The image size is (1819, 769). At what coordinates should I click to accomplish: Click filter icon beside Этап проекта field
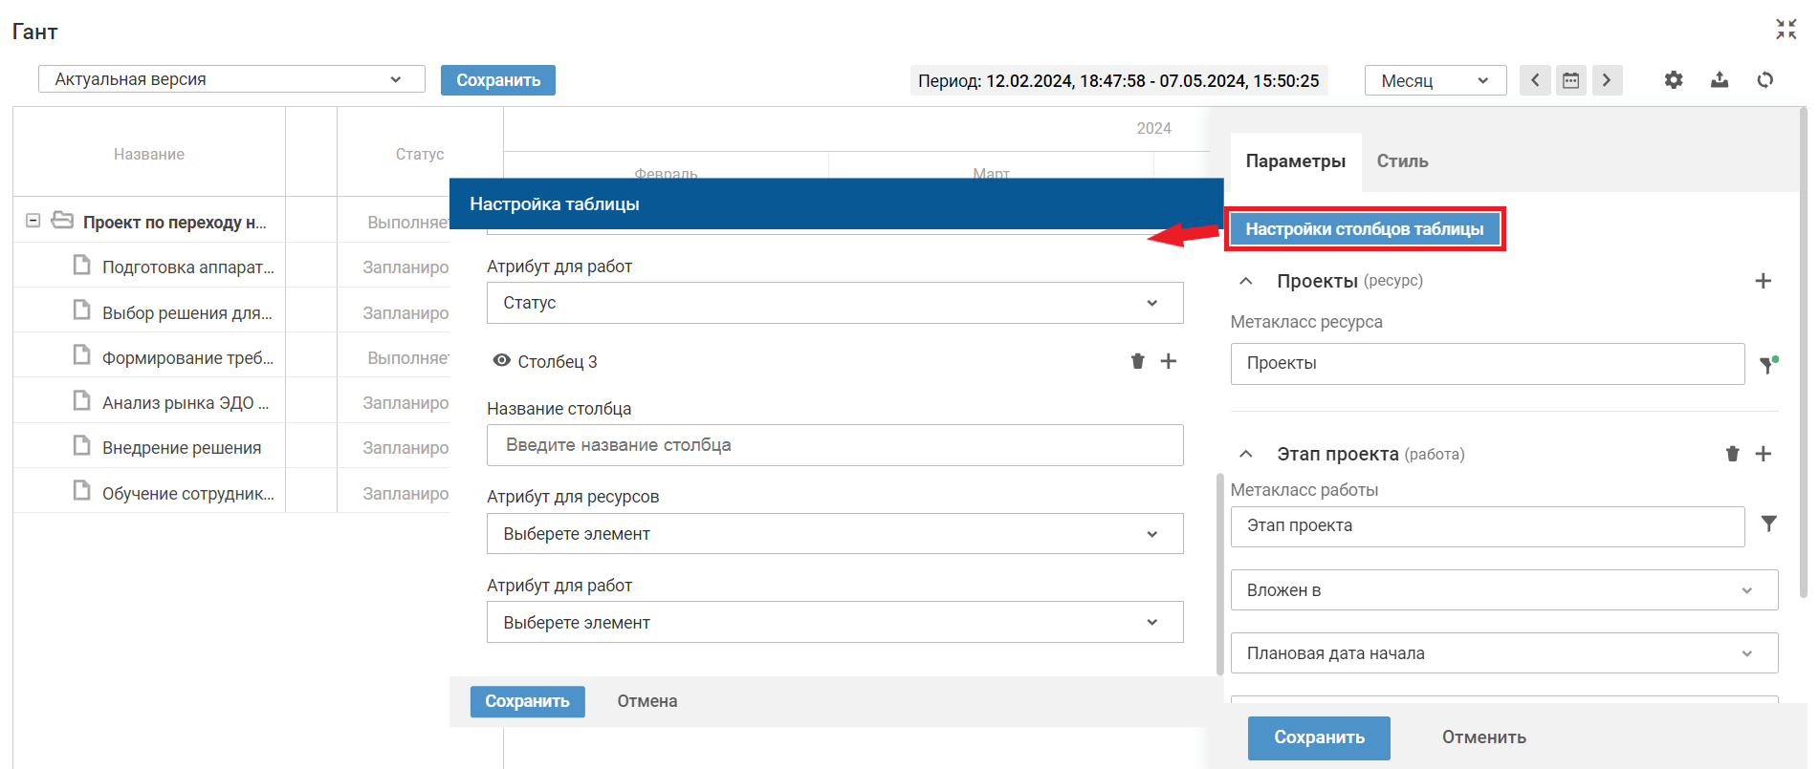click(x=1768, y=524)
